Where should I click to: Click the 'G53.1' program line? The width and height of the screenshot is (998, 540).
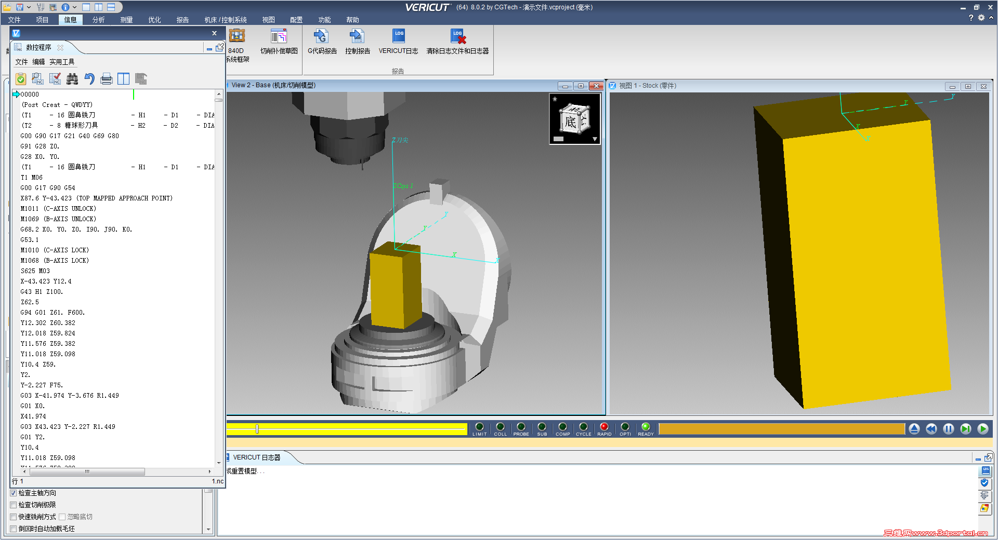click(30, 240)
